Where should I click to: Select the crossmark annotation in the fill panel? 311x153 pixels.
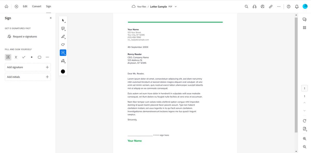click(16, 57)
